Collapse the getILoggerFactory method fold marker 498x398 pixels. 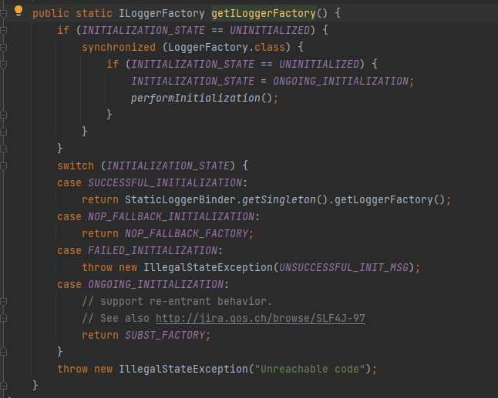[x=4, y=14]
